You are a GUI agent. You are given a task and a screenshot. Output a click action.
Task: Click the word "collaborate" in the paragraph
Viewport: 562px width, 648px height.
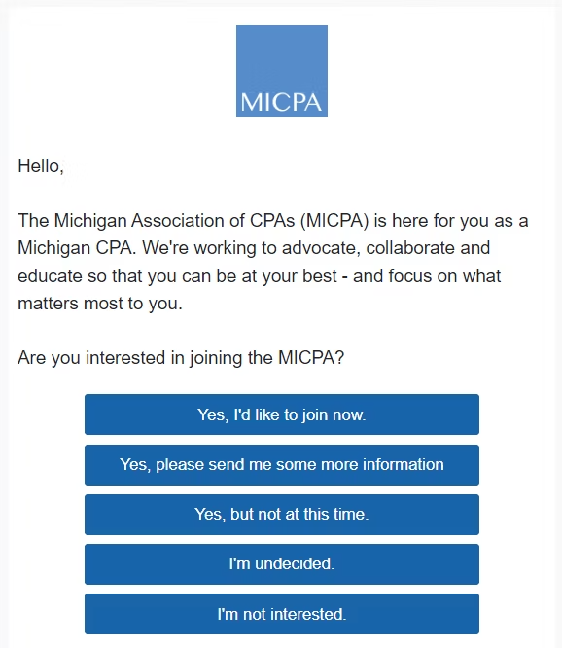410,248
